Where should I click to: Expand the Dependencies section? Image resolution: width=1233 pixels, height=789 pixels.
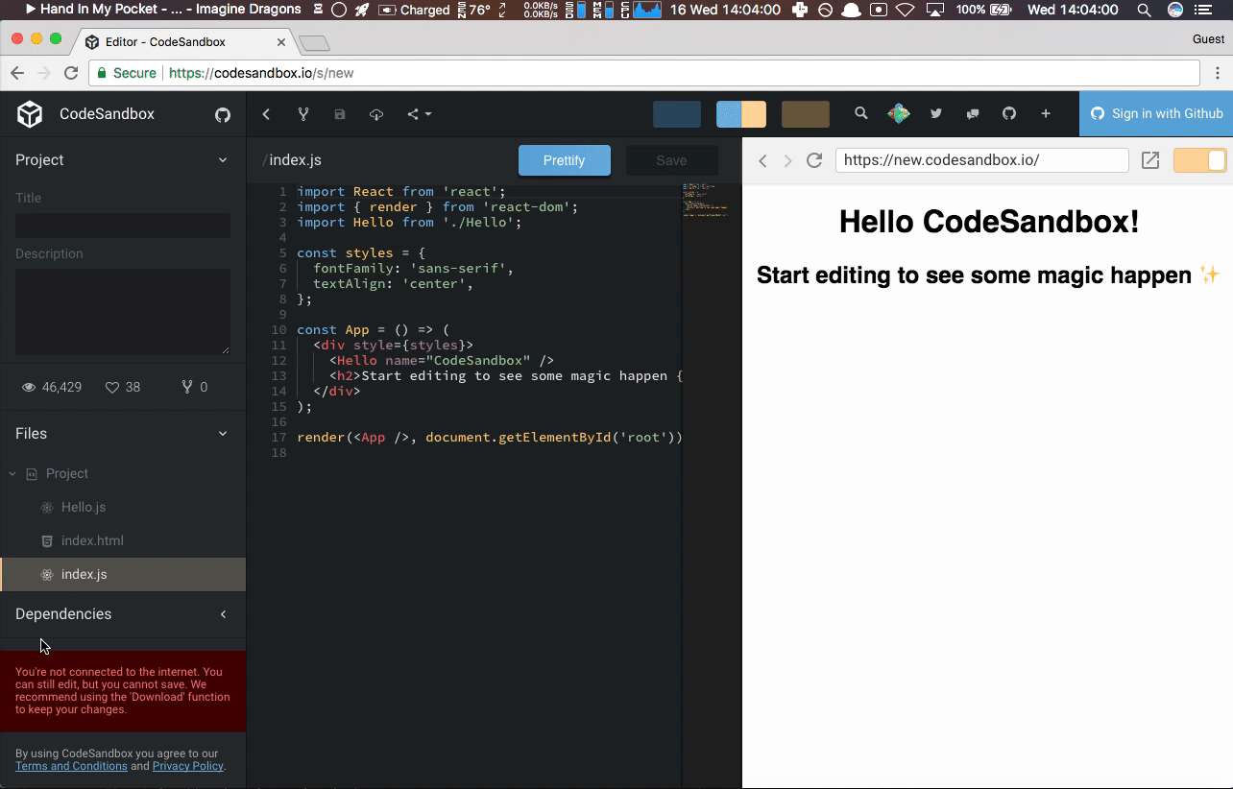coord(223,614)
